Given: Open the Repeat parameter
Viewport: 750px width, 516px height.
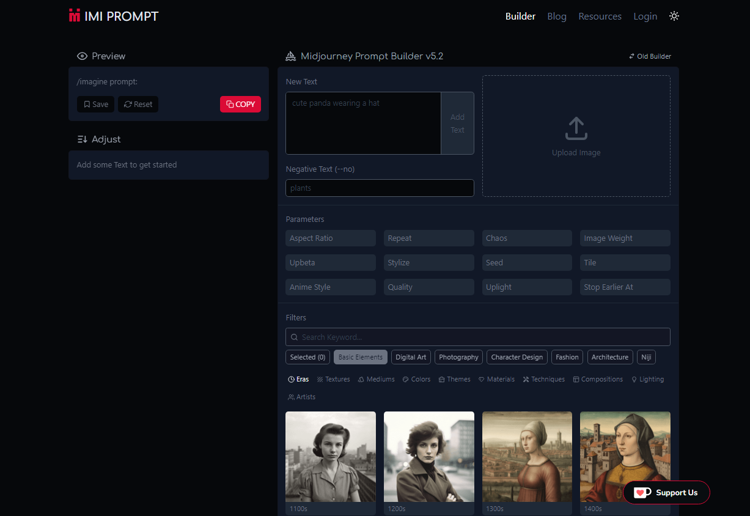Looking at the screenshot, I should (x=429, y=238).
